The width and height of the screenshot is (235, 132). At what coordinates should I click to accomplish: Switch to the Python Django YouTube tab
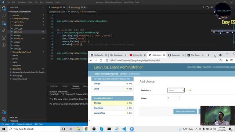pyautogui.click(x=137, y=55)
